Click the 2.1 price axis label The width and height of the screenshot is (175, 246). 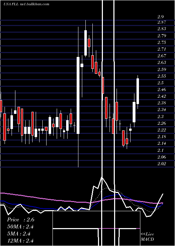click(x=160, y=150)
